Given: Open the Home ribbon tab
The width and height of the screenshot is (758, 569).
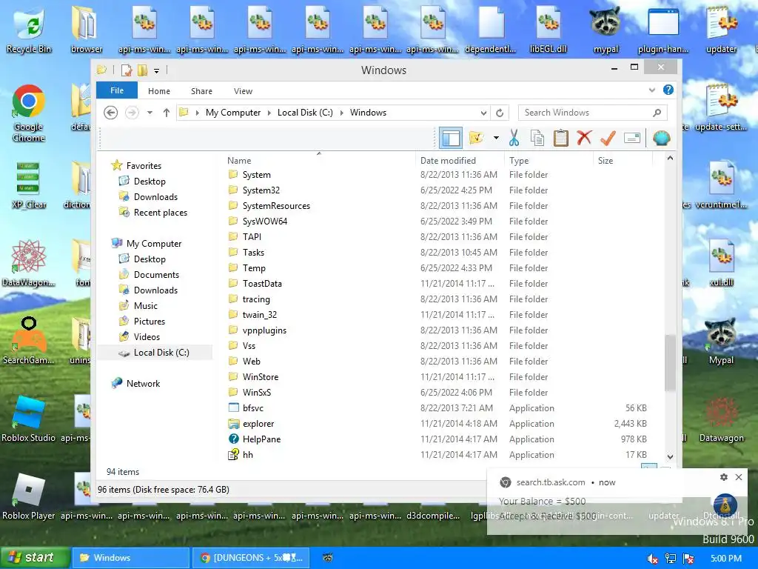Looking at the screenshot, I should pos(159,91).
